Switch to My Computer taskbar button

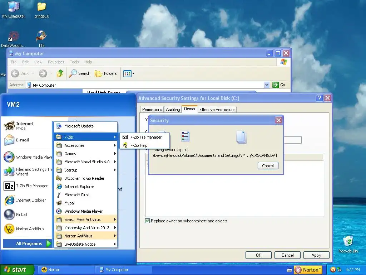[x=123, y=270]
